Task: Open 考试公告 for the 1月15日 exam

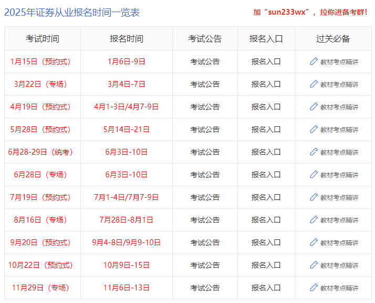Action: tap(205, 62)
